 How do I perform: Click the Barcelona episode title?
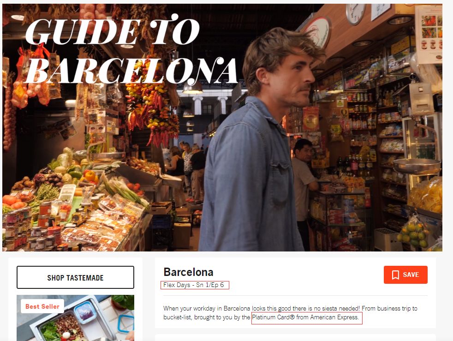pos(188,272)
